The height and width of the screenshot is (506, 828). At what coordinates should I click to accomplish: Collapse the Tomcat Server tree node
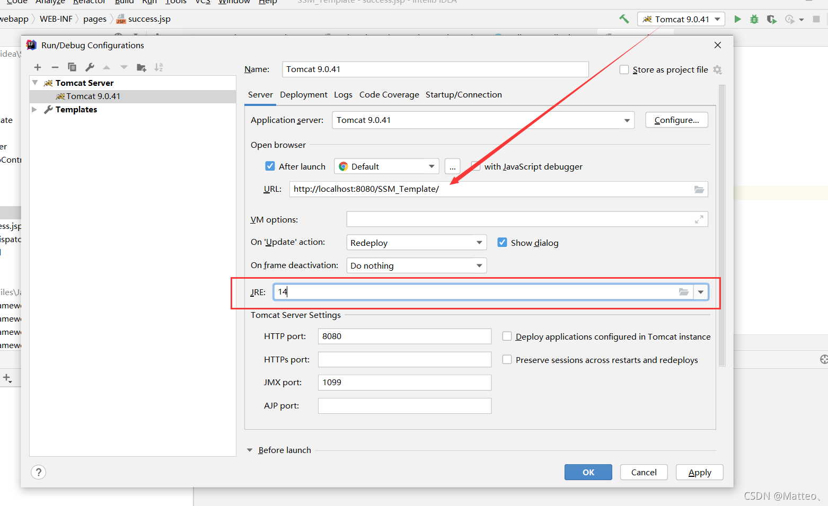tap(35, 83)
